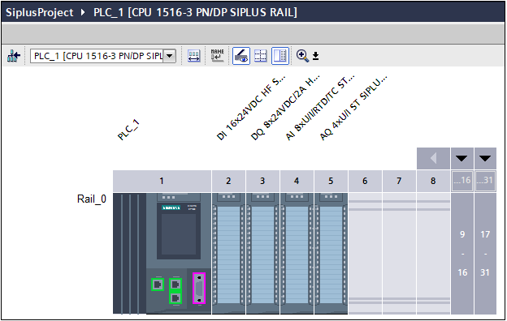Open the PLC_1 device selection dropdown

pyautogui.click(x=170, y=56)
